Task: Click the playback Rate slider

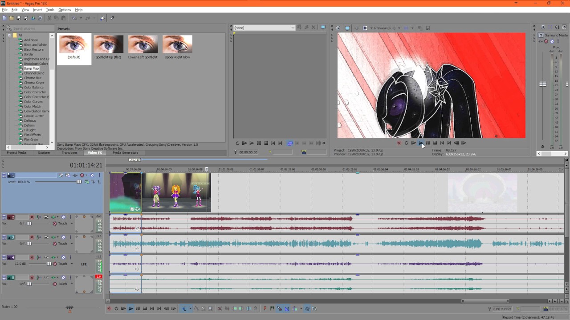Action: [x=69, y=307]
